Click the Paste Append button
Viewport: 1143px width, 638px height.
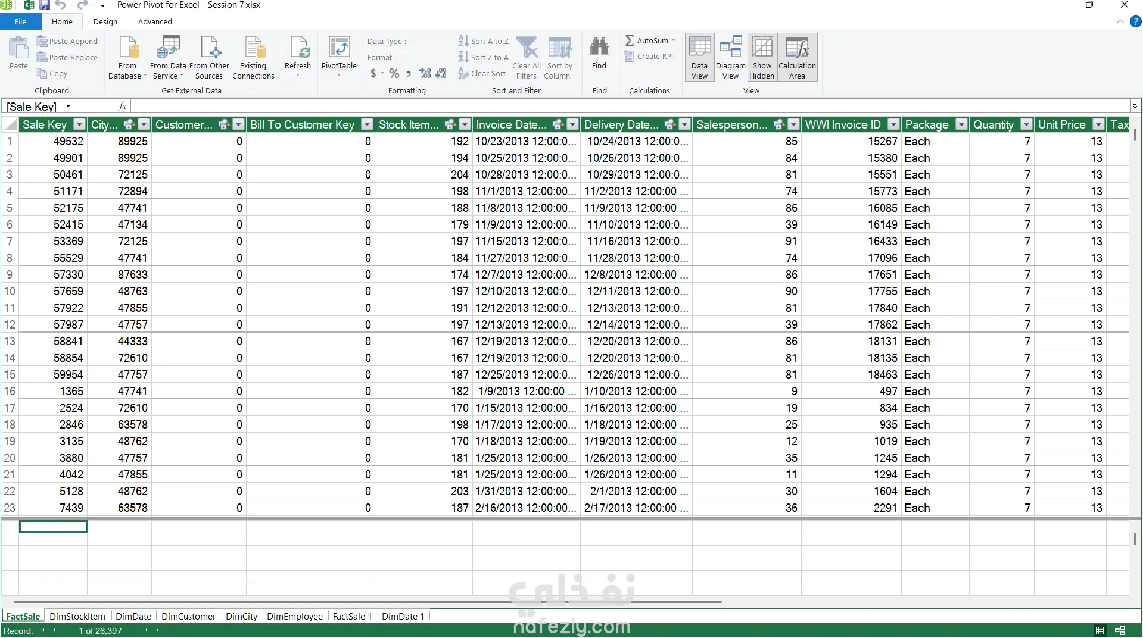pyautogui.click(x=67, y=41)
